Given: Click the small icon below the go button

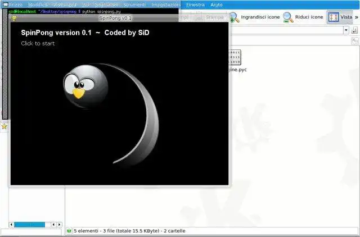Looking at the screenshot, I should coord(355,41).
